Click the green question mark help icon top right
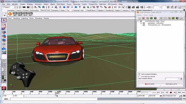Image resolution: width=186 pixels, height=104 pixels. pos(184,7)
